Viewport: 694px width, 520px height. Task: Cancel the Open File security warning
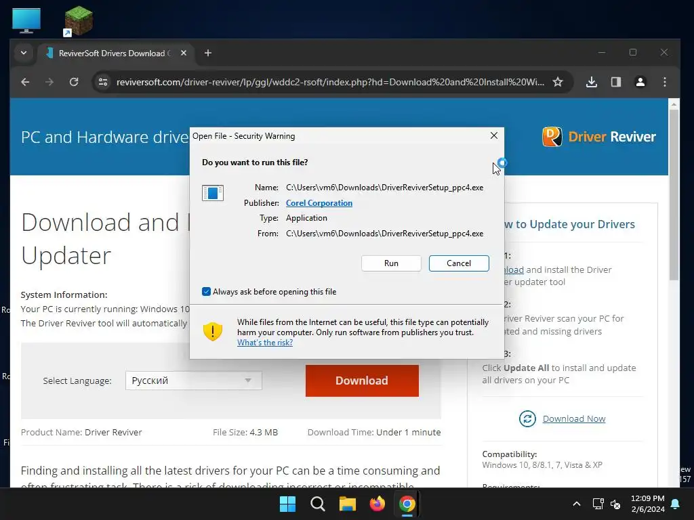coord(459,263)
